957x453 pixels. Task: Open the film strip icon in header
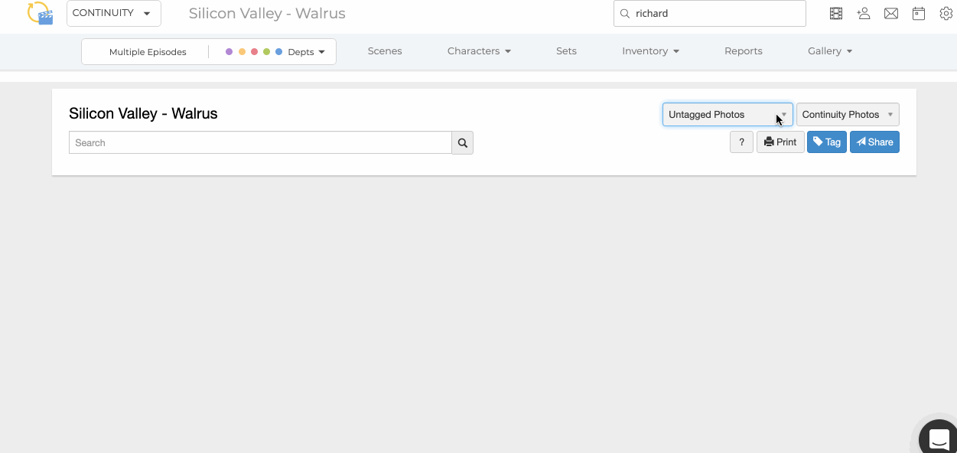pos(836,13)
